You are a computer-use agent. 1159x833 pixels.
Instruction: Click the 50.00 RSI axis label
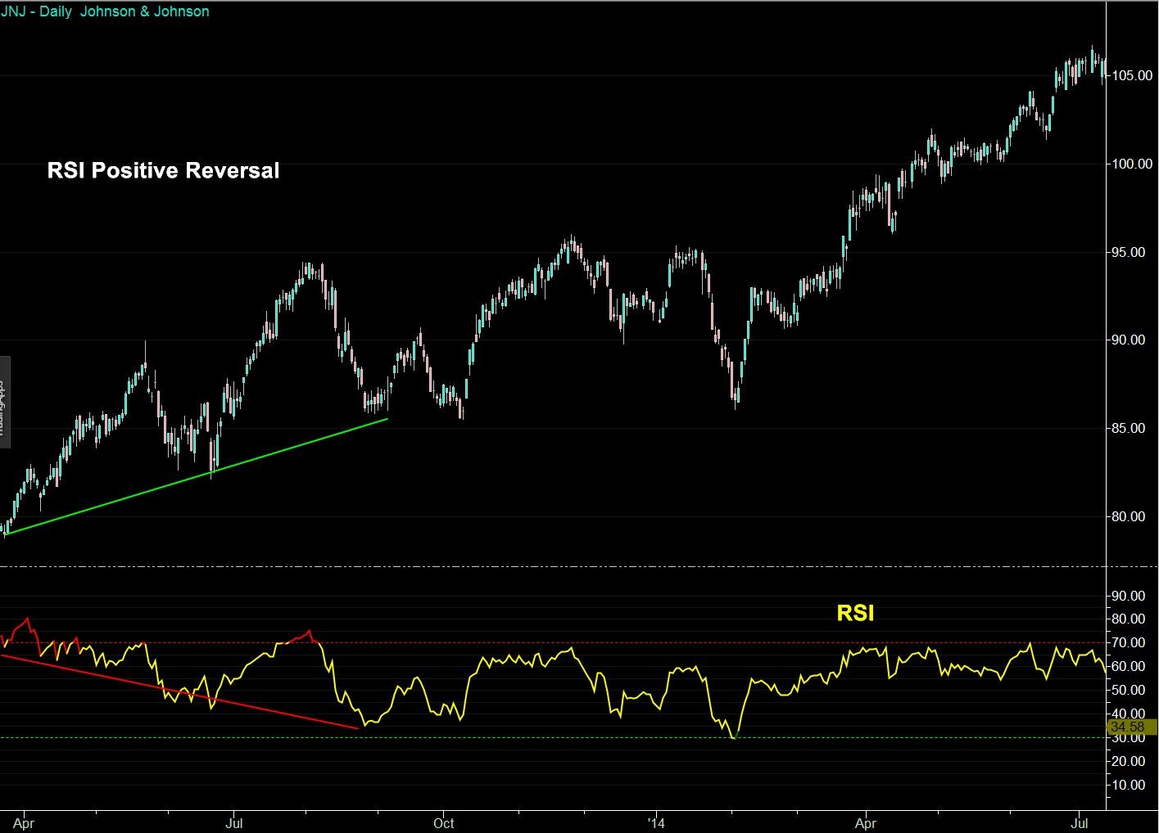[x=1130, y=690]
